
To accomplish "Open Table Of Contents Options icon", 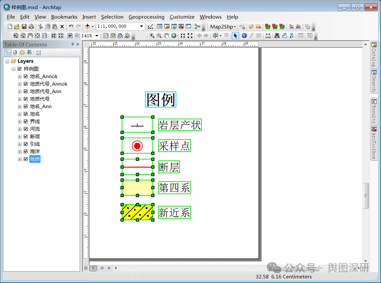I will point(38,53).
